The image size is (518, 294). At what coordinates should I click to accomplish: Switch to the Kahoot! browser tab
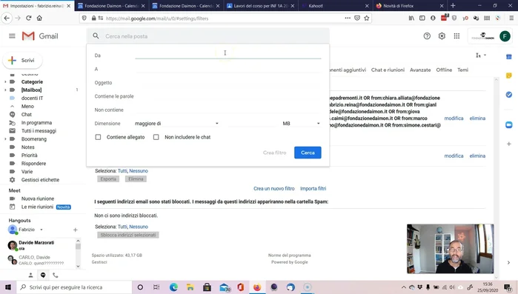[335, 6]
